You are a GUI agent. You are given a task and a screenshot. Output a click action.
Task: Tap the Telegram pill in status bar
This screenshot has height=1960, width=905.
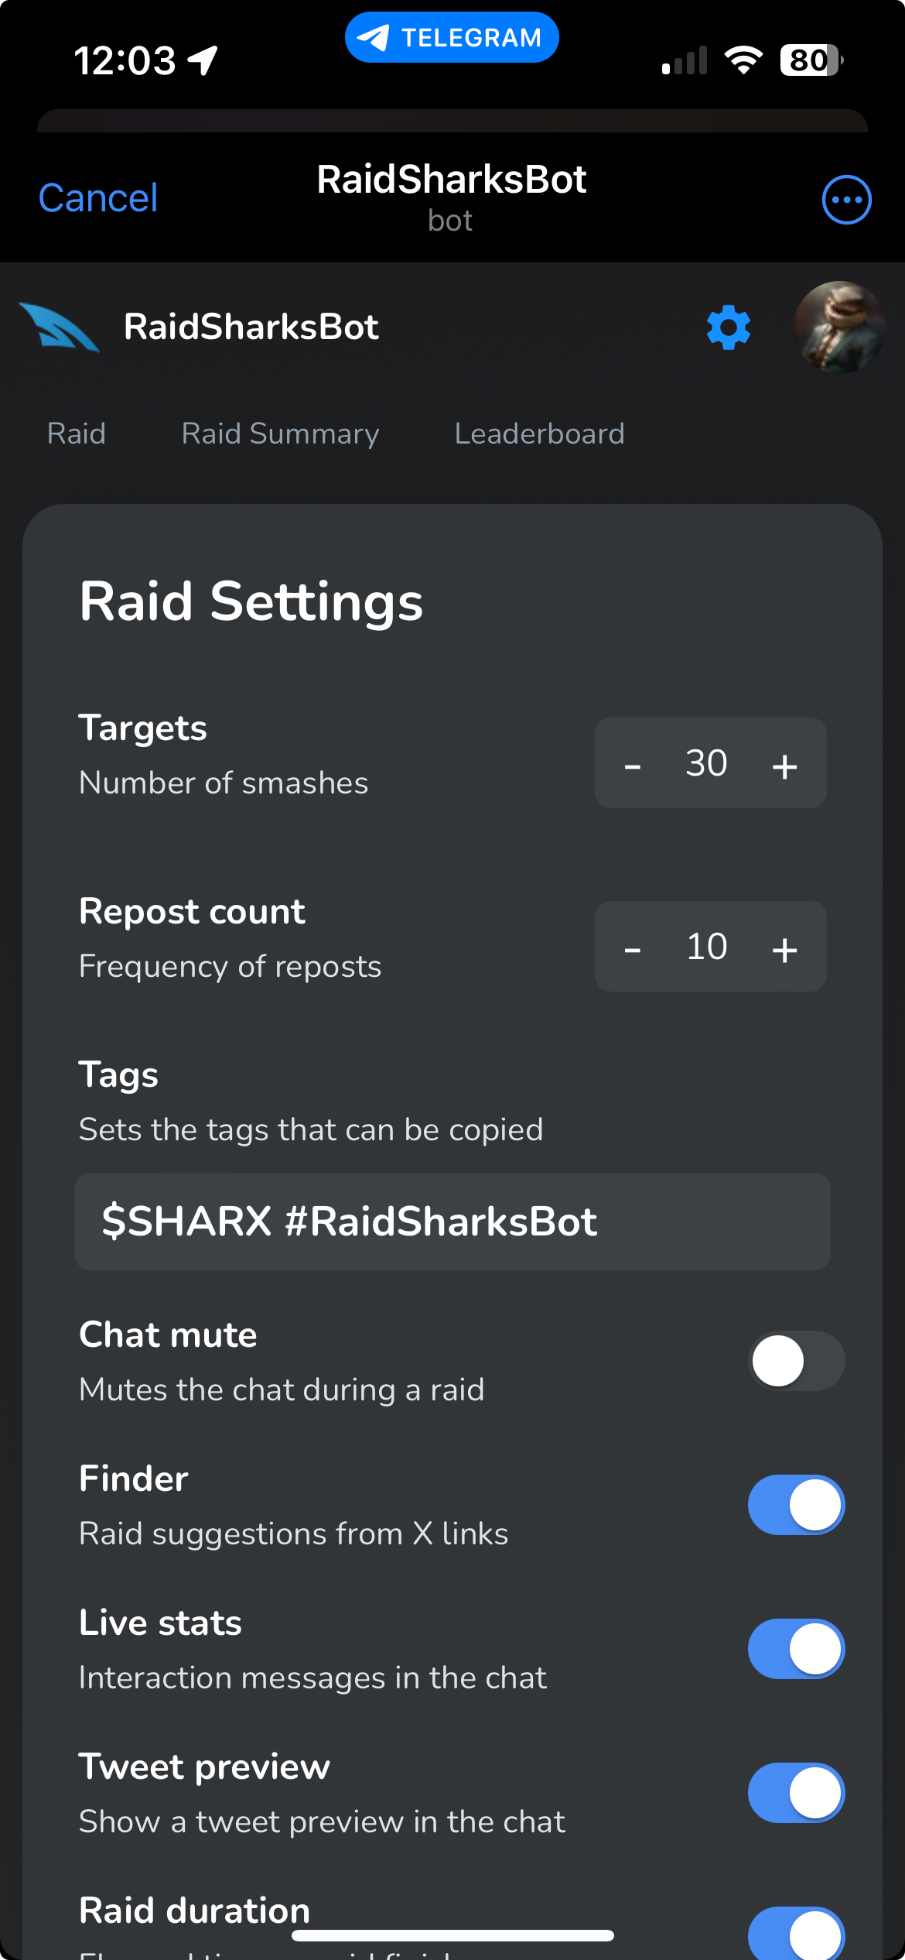[452, 37]
